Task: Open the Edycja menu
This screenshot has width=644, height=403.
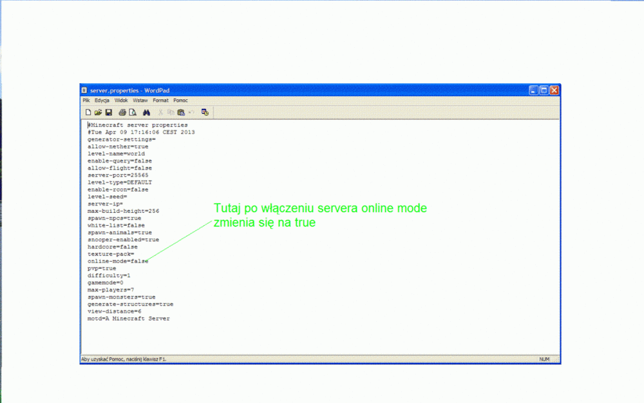Action: (x=102, y=101)
